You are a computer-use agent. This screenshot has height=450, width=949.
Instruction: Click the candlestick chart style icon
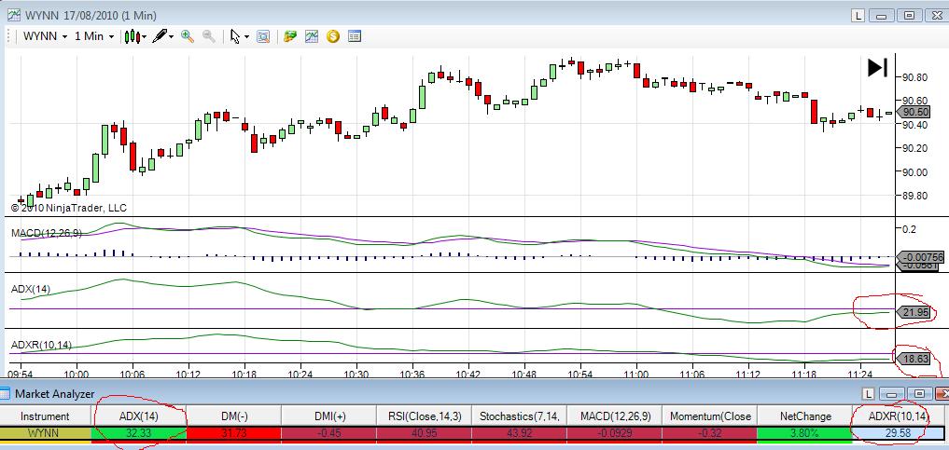[132, 36]
